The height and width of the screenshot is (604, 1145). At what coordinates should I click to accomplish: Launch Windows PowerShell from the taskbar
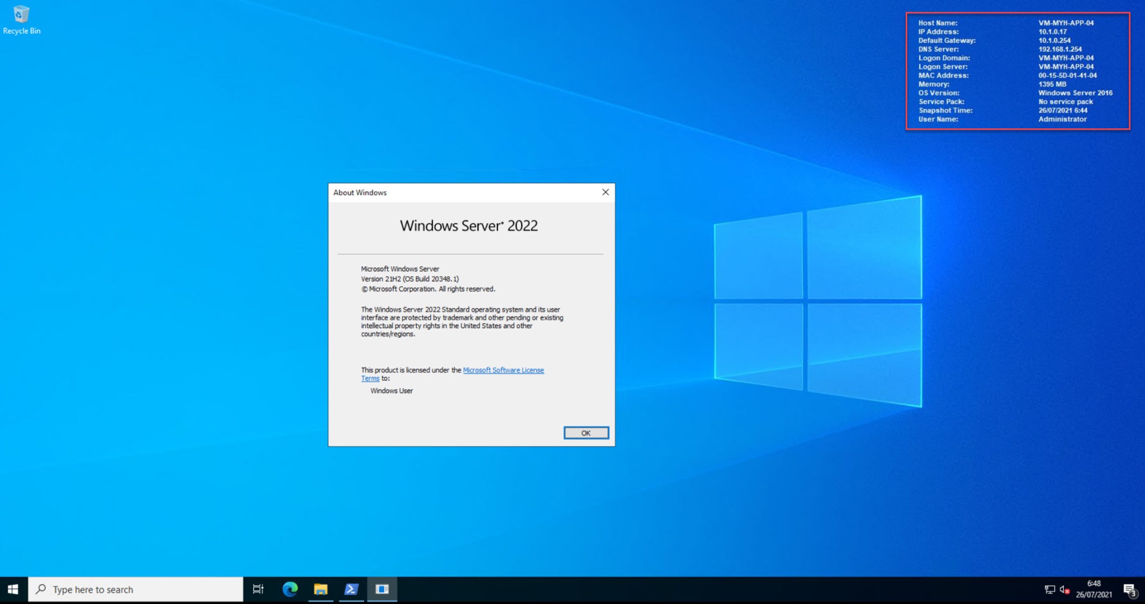click(x=351, y=589)
